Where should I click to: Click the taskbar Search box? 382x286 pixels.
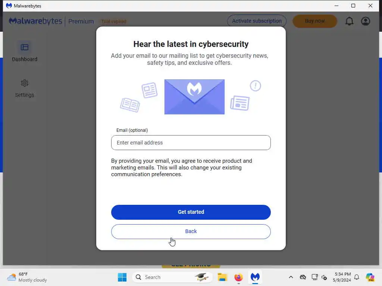click(172, 277)
